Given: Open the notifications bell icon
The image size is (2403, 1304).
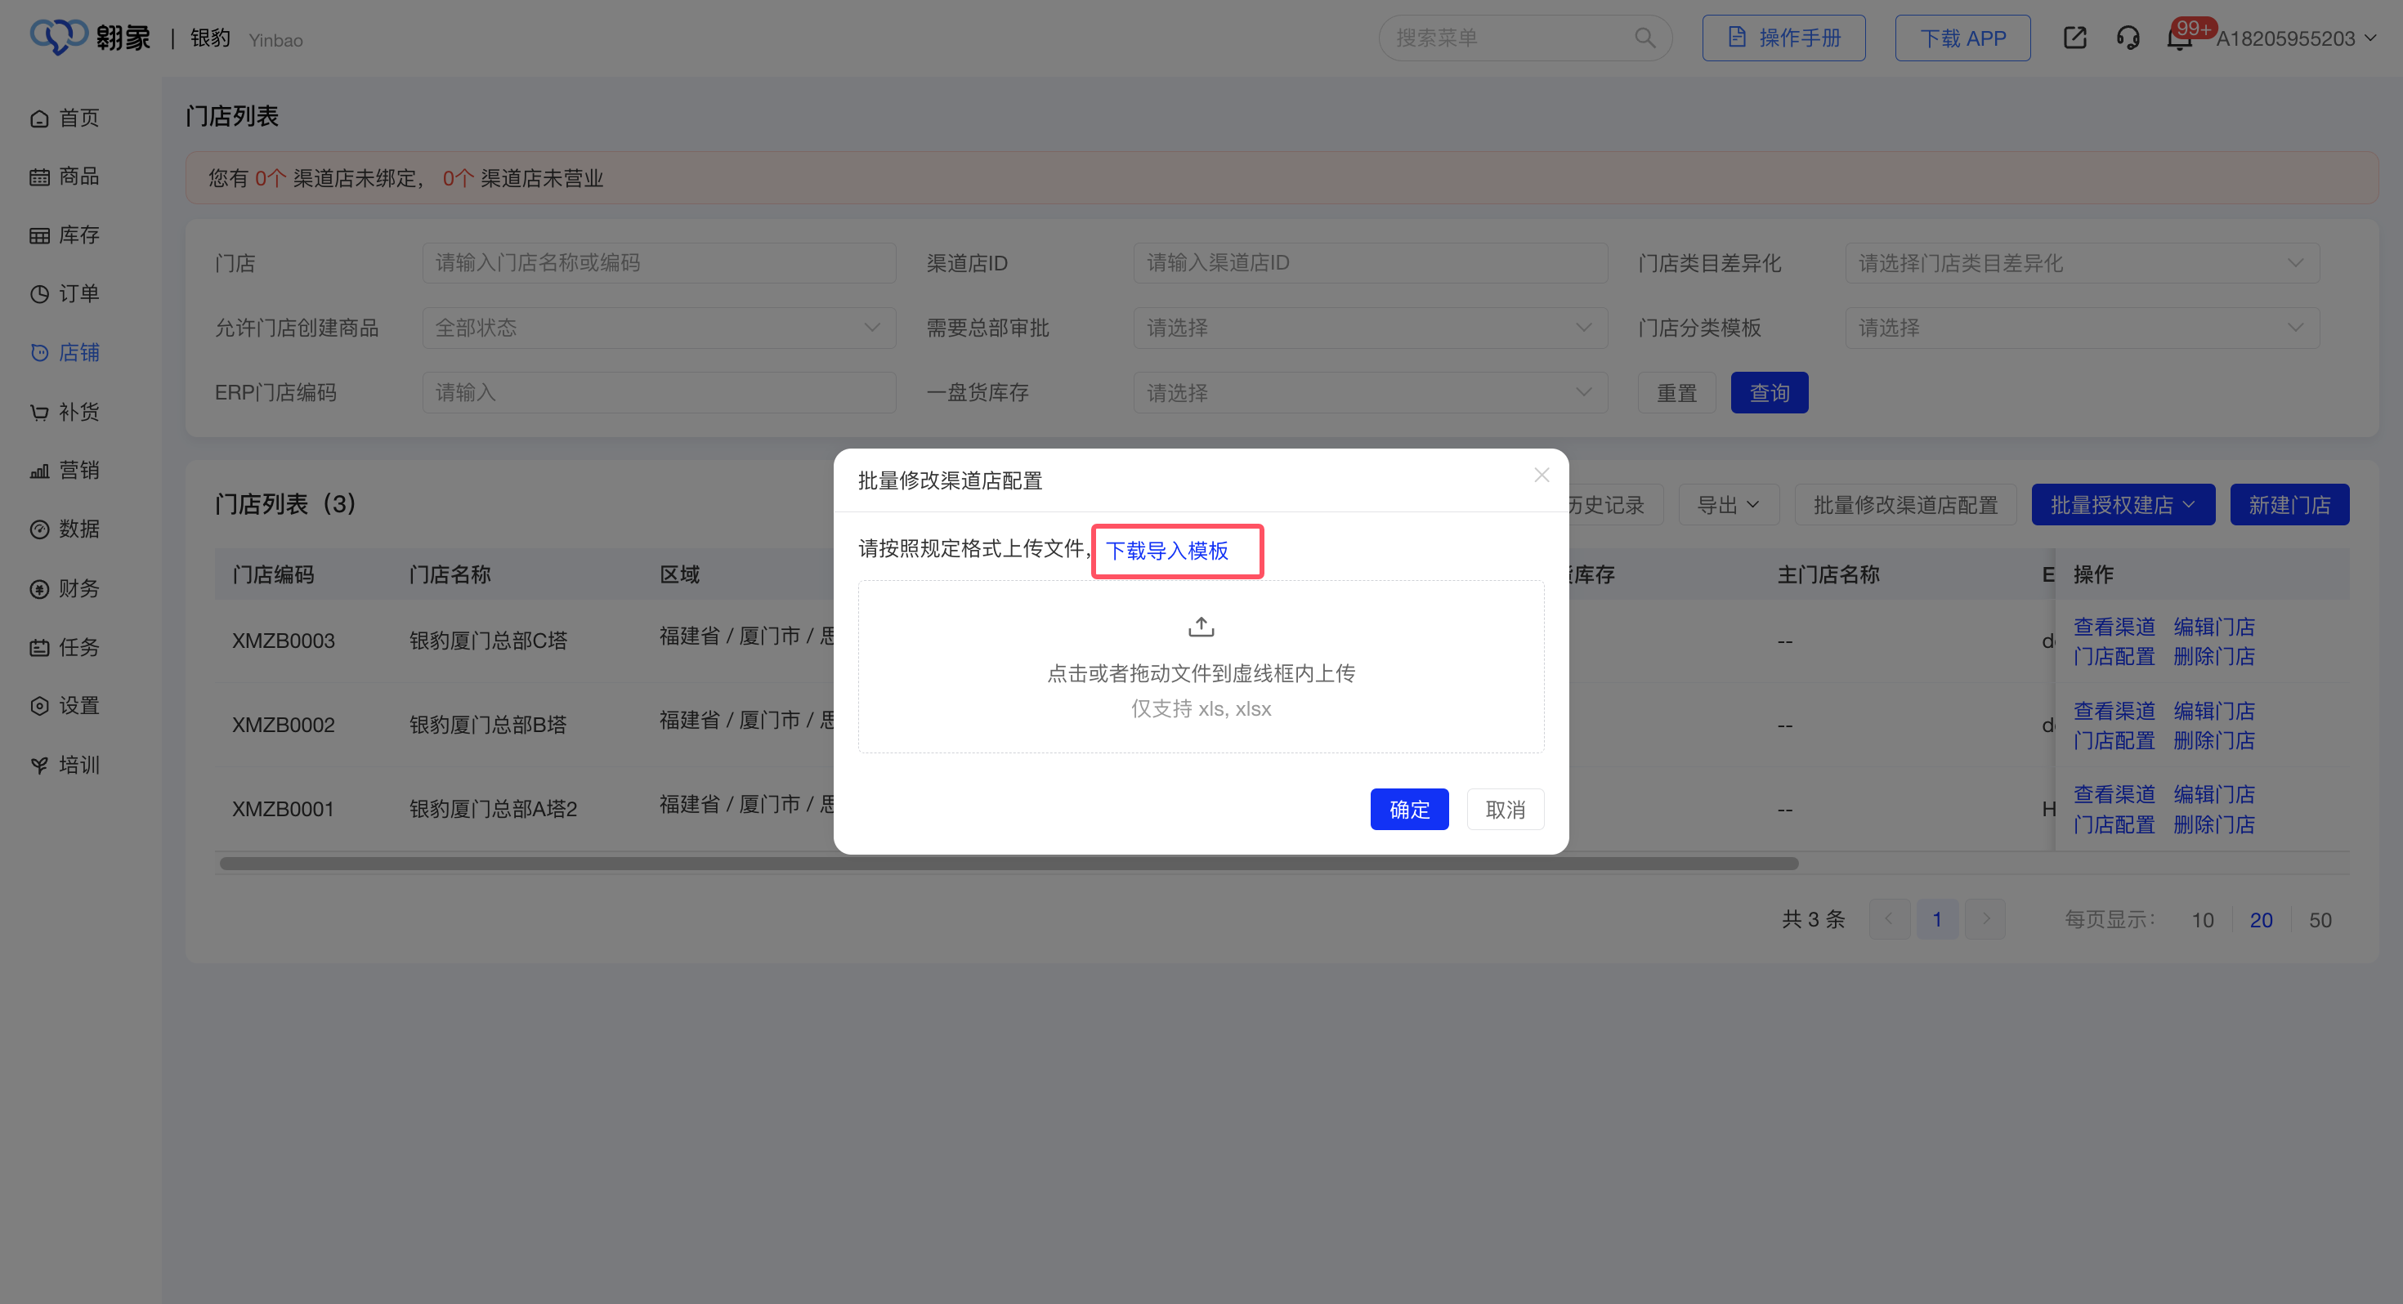Looking at the screenshot, I should [2178, 38].
